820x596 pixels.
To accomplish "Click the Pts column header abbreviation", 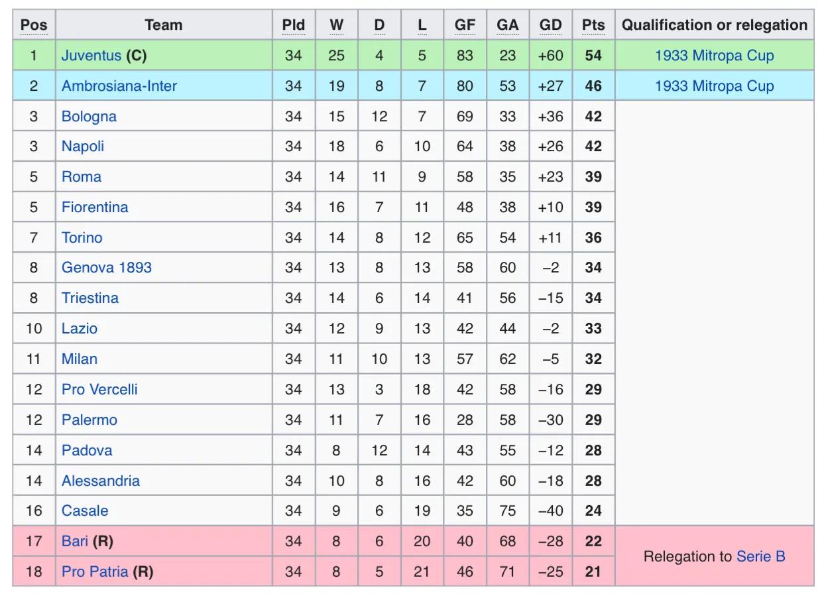I will coord(593,25).
